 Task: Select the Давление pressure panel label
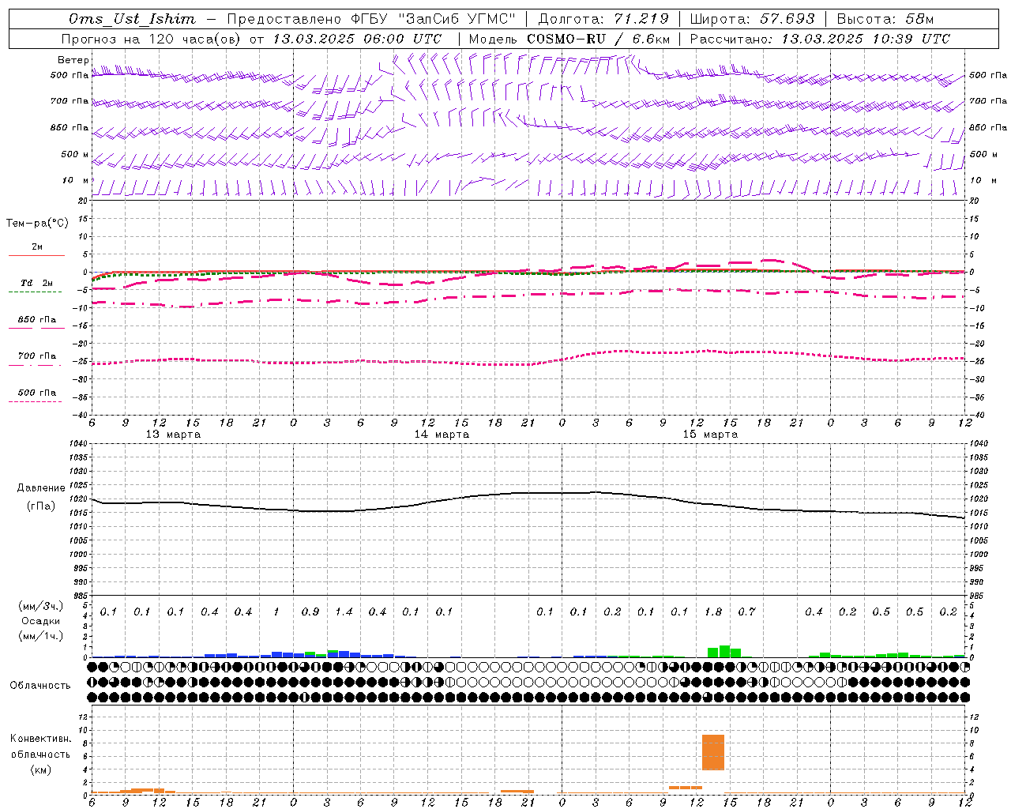tap(41, 488)
